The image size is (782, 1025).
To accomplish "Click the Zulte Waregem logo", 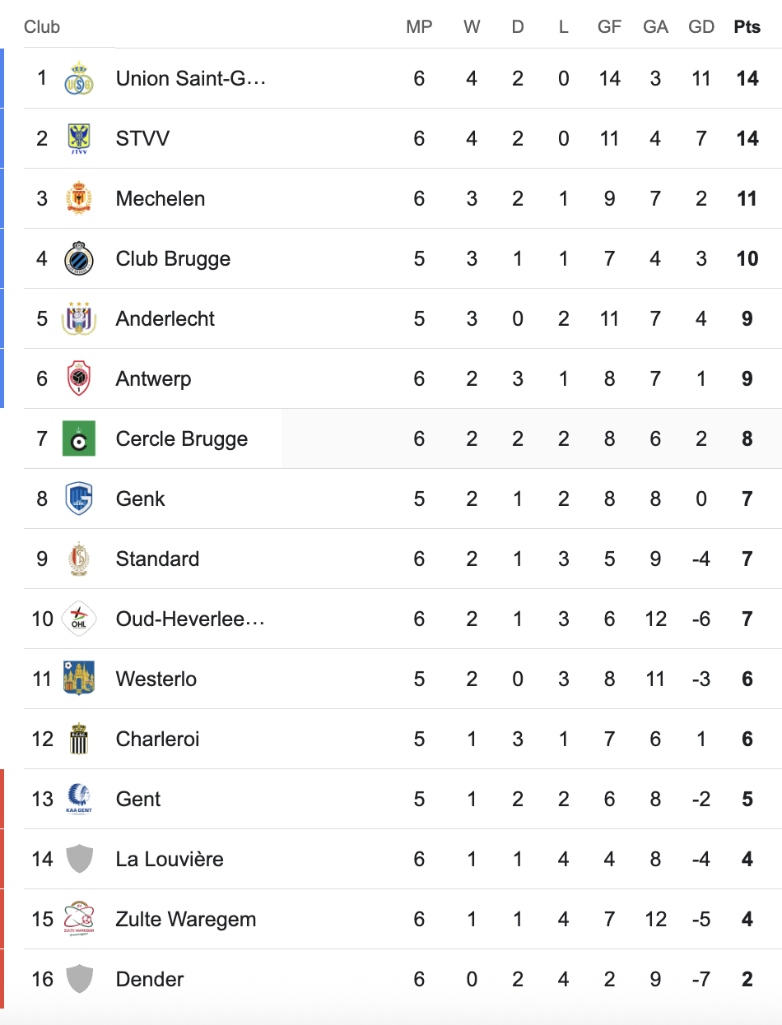I will coord(79,919).
